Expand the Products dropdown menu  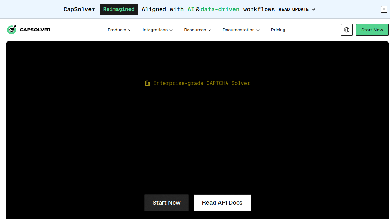119,30
